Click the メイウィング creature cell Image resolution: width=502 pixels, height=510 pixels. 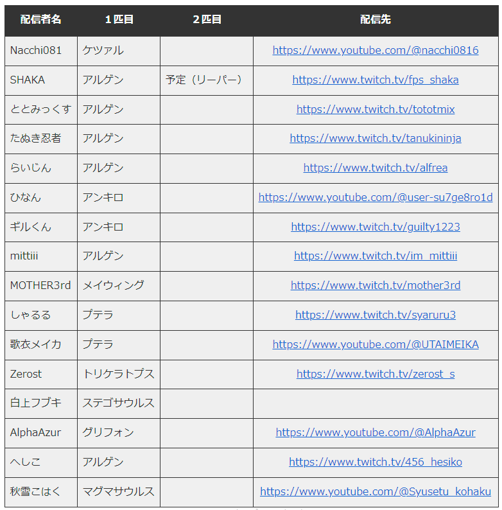tap(119, 286)
